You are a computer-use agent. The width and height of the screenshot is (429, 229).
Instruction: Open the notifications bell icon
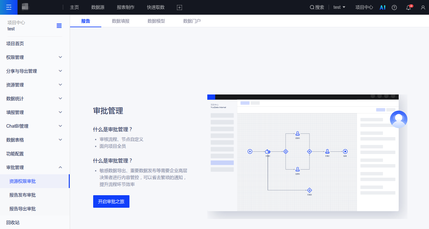[408, 8]
